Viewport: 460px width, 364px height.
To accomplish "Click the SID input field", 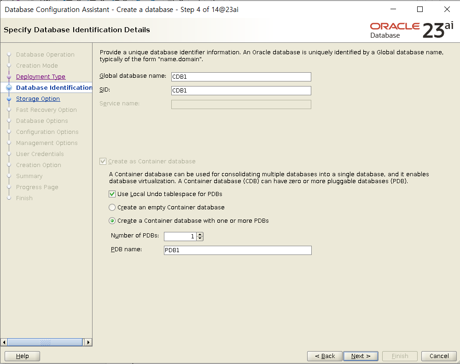I will pos(241,91).
